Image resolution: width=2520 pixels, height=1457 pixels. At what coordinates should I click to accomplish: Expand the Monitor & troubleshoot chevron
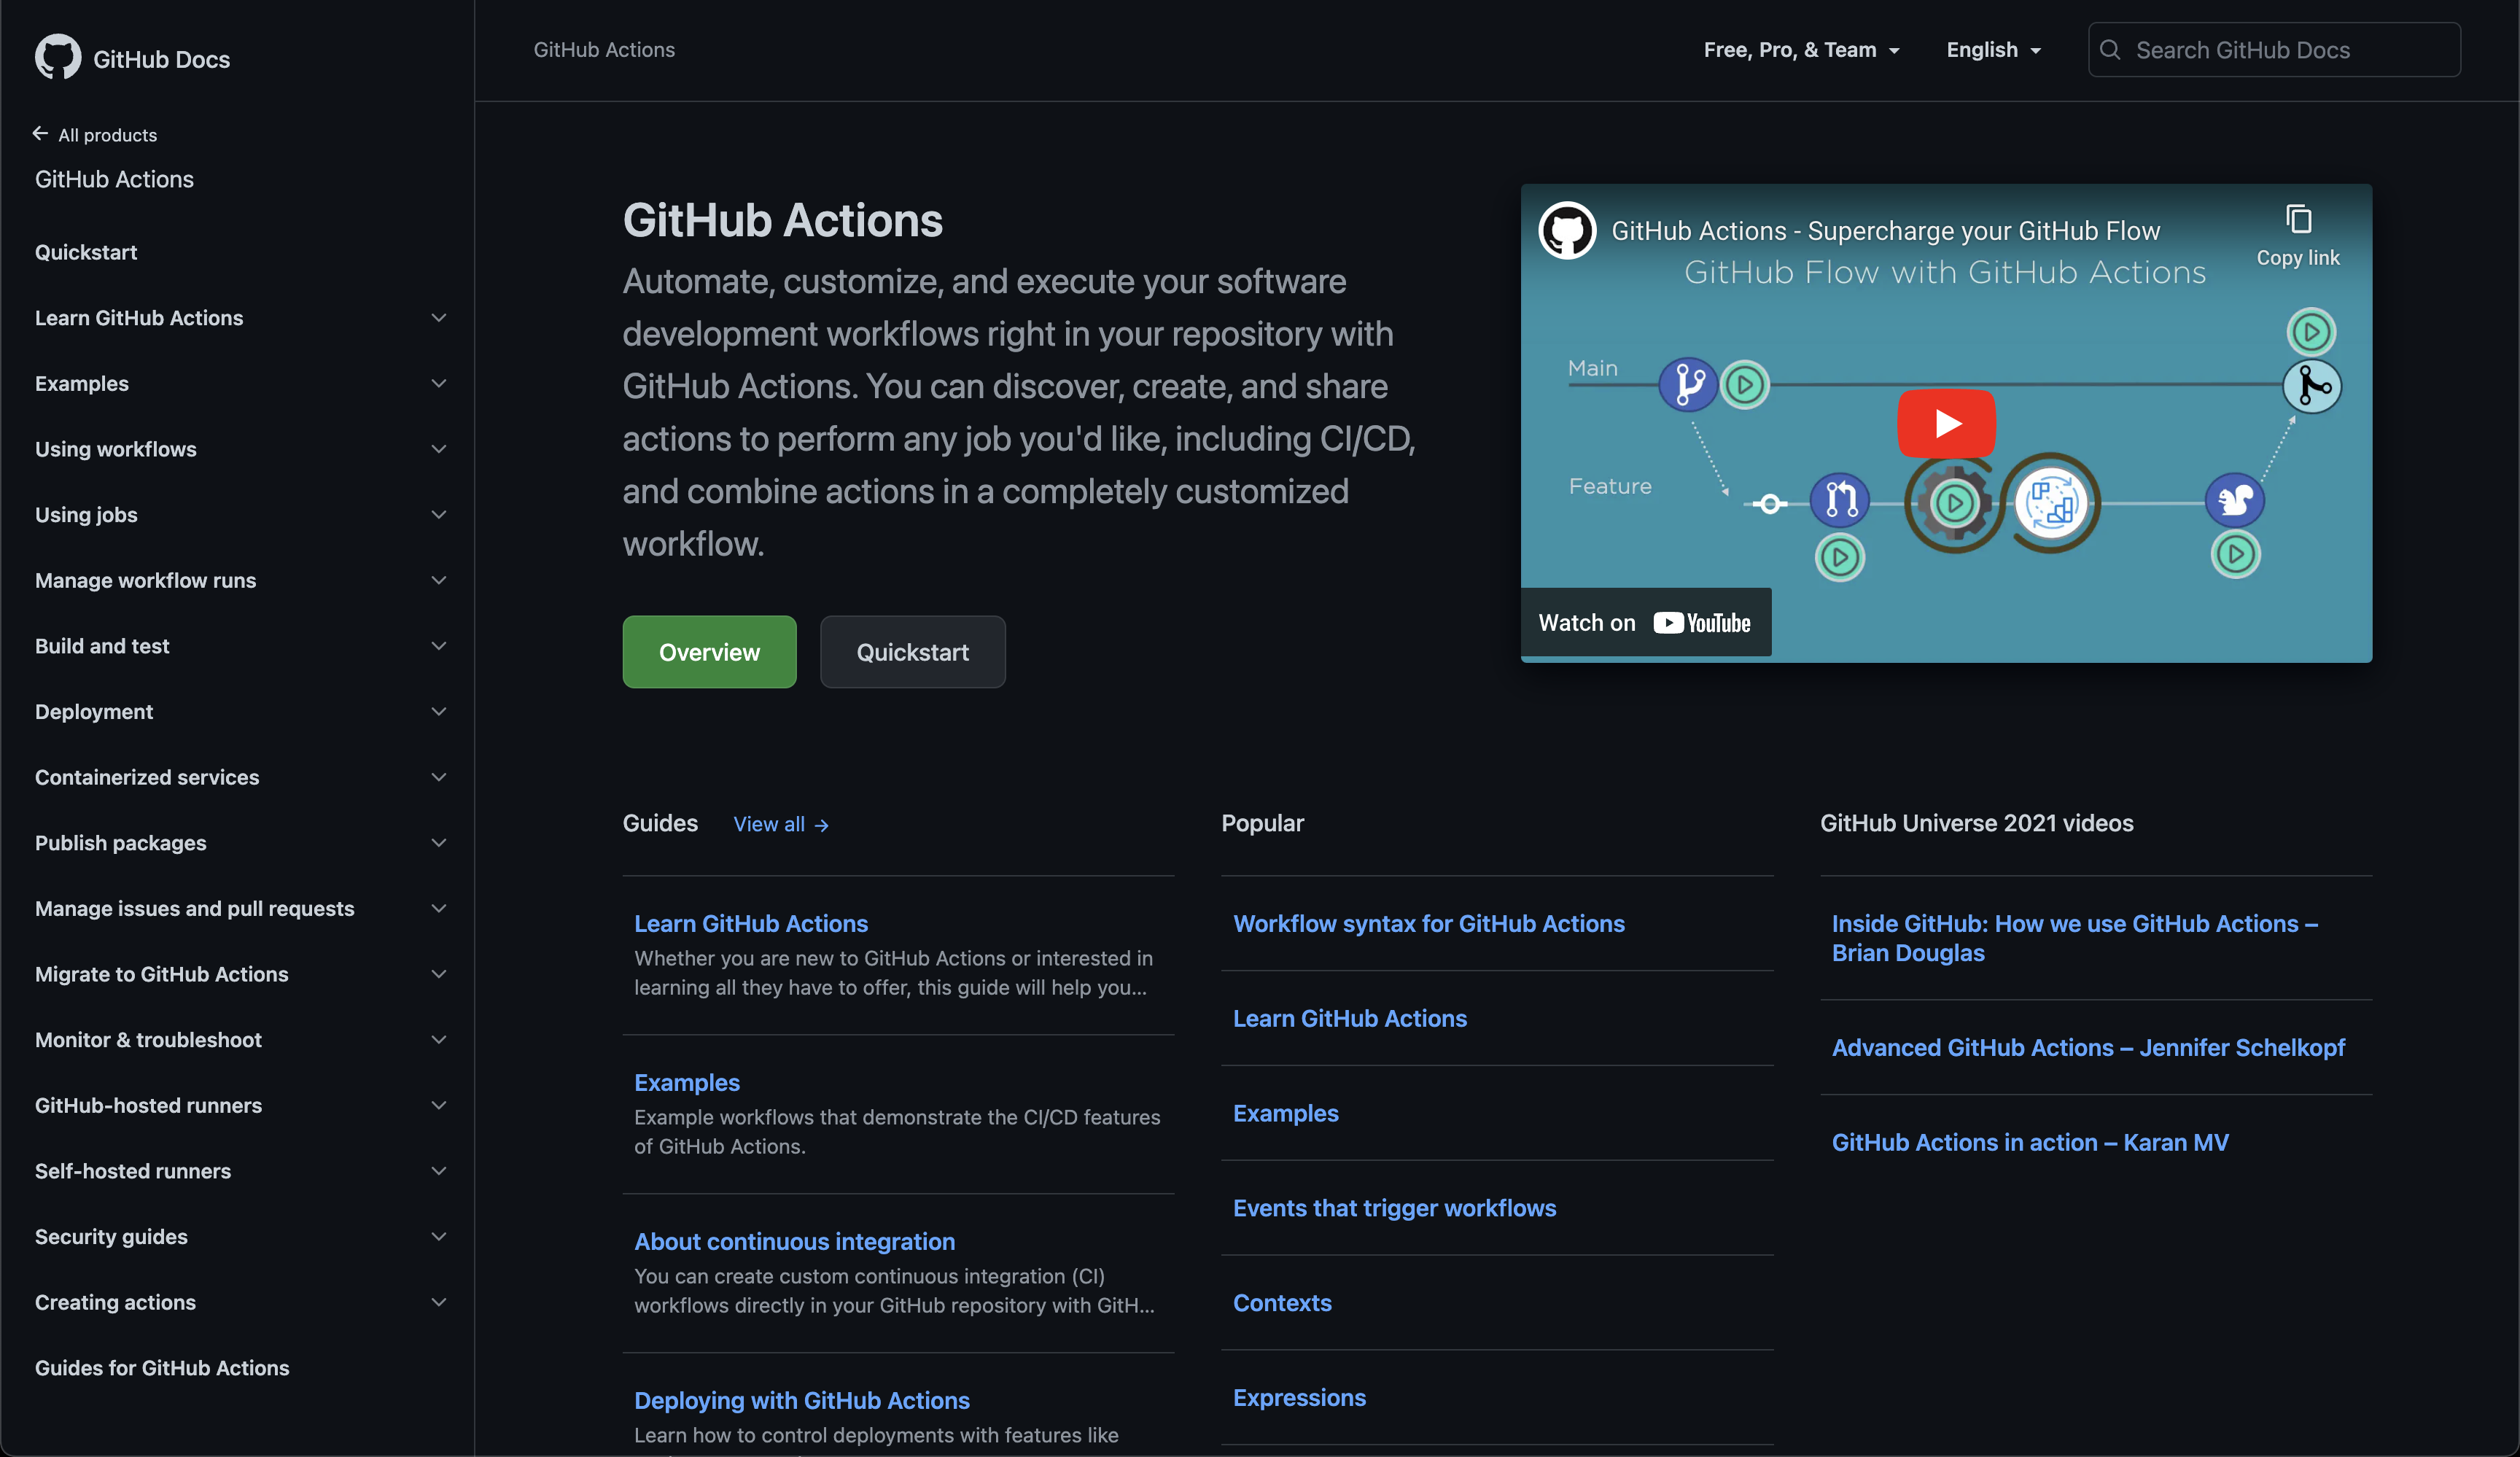438,1040
